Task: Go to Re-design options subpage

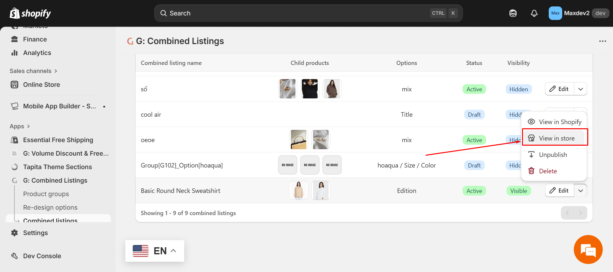Action: click(x=50, y=207)
